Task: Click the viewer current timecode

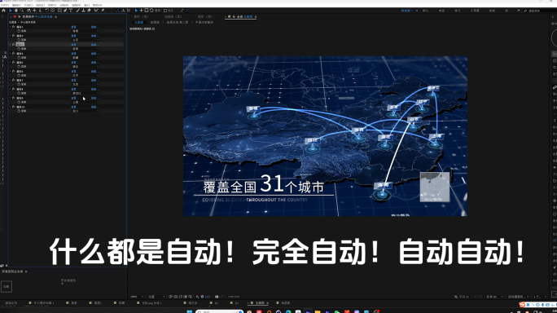Action: pyautogui.click(x=234, y=296)
